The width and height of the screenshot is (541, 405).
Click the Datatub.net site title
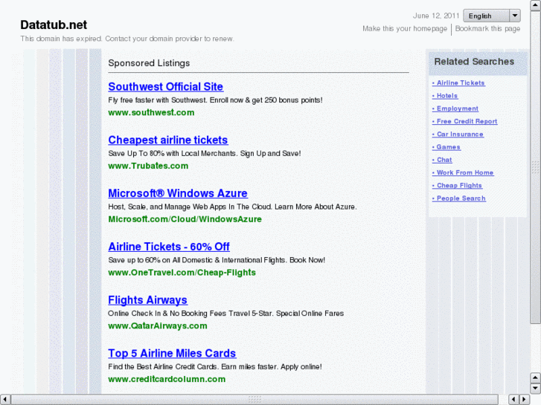[x=54, y=25]
